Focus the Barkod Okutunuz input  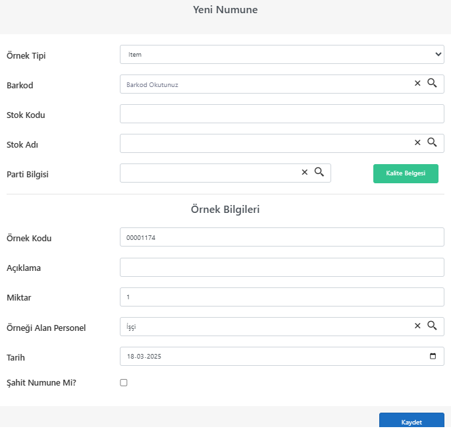(x=266, y=84)
